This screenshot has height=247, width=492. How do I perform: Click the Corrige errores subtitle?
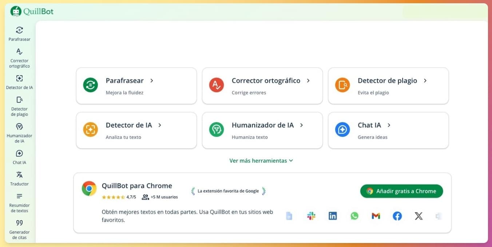coord(249,93)
